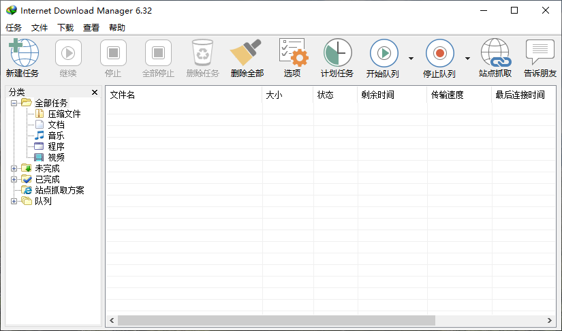Open the 下载 menu

65,27
